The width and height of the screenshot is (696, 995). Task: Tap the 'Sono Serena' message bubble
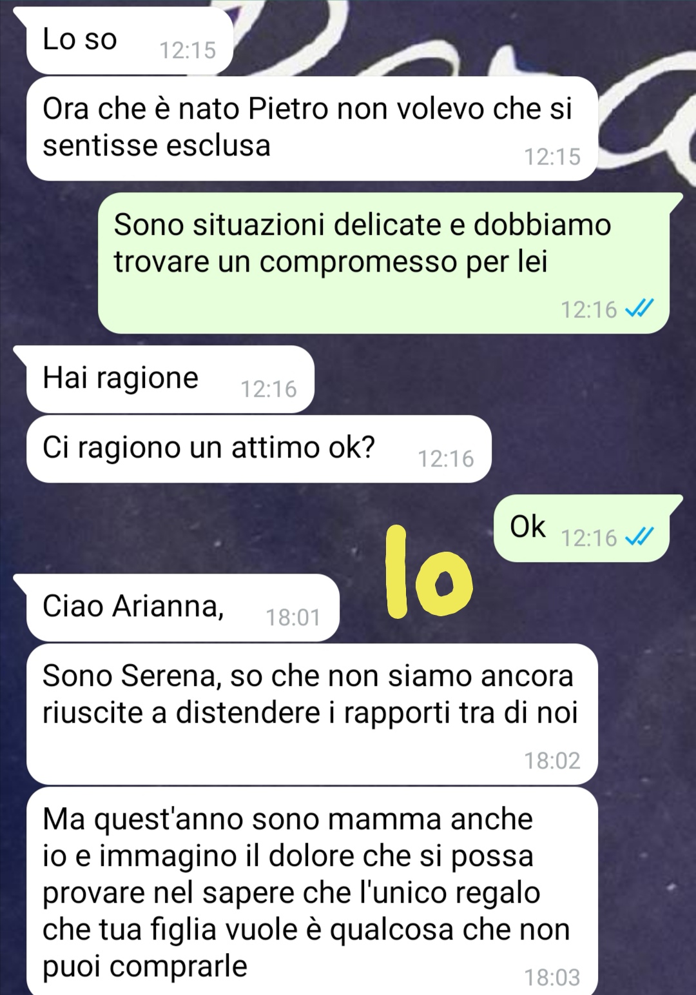point(312,714)
